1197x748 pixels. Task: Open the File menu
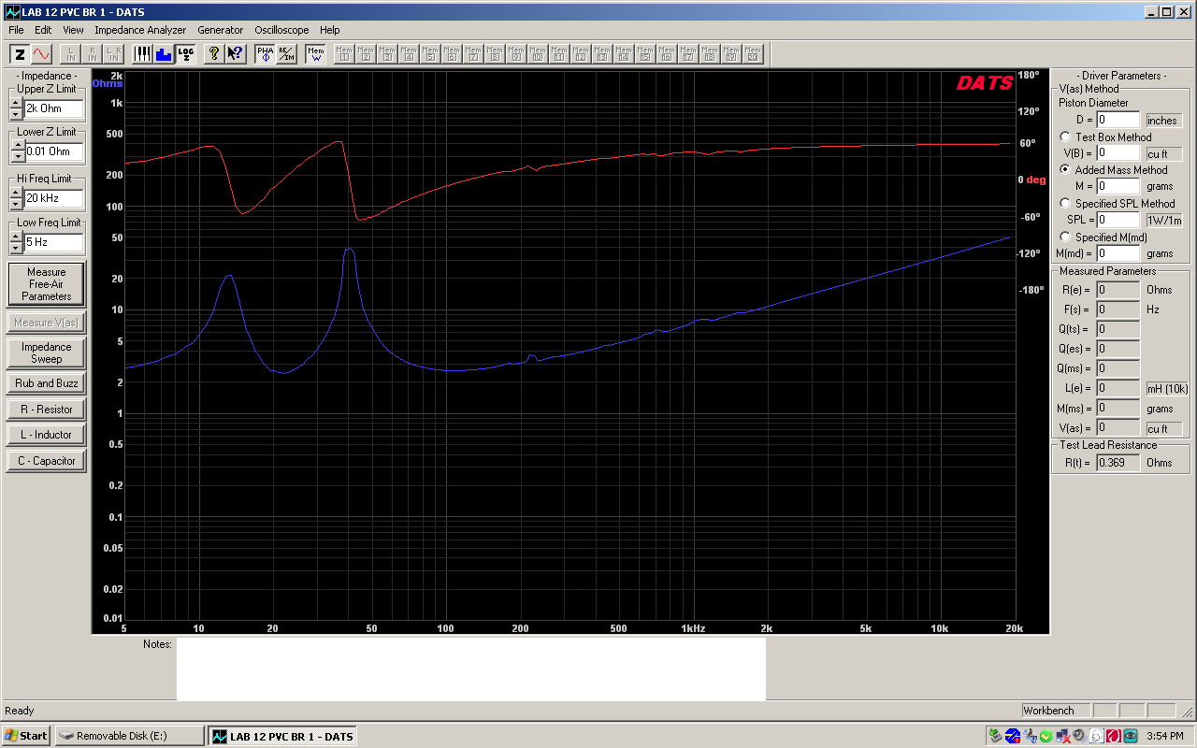pos(16,30)
